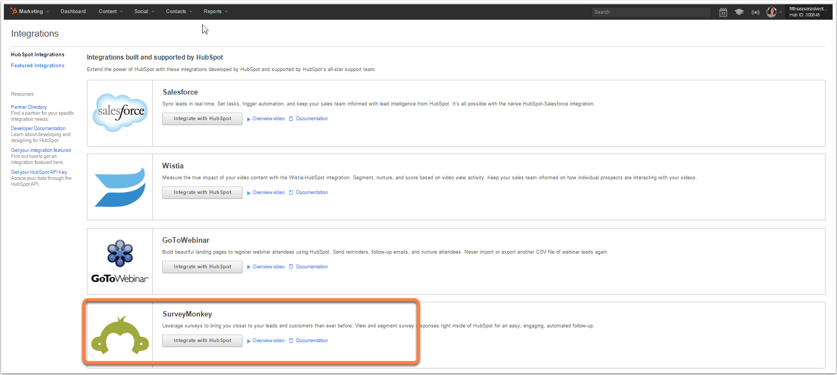Viewport: 837px width, 375px height.
Task: Open Salesforce Overview video link
Action: (268, 119)
